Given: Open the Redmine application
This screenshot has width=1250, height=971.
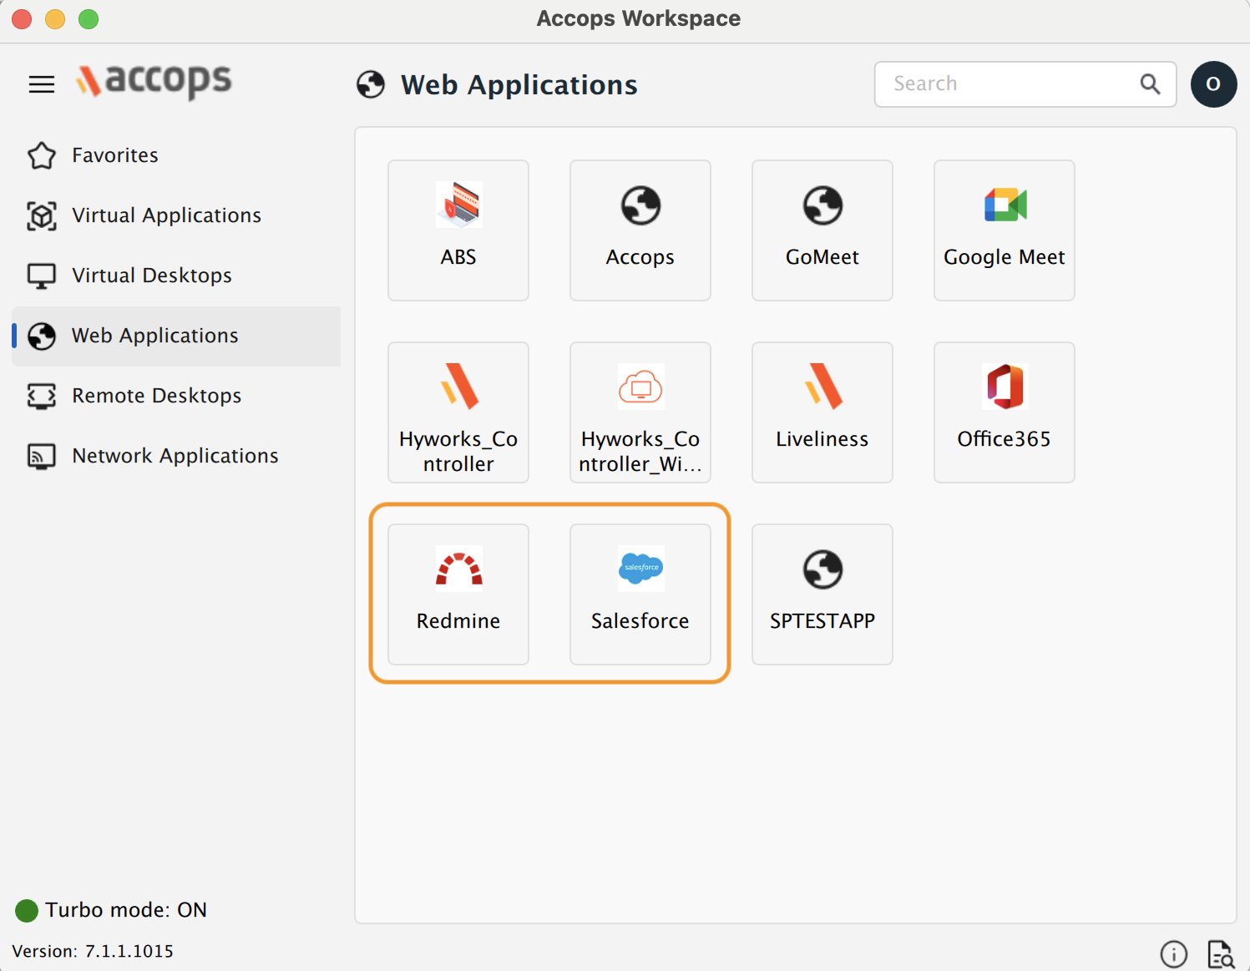Looking at the screenshot, I should click(458, 594).
